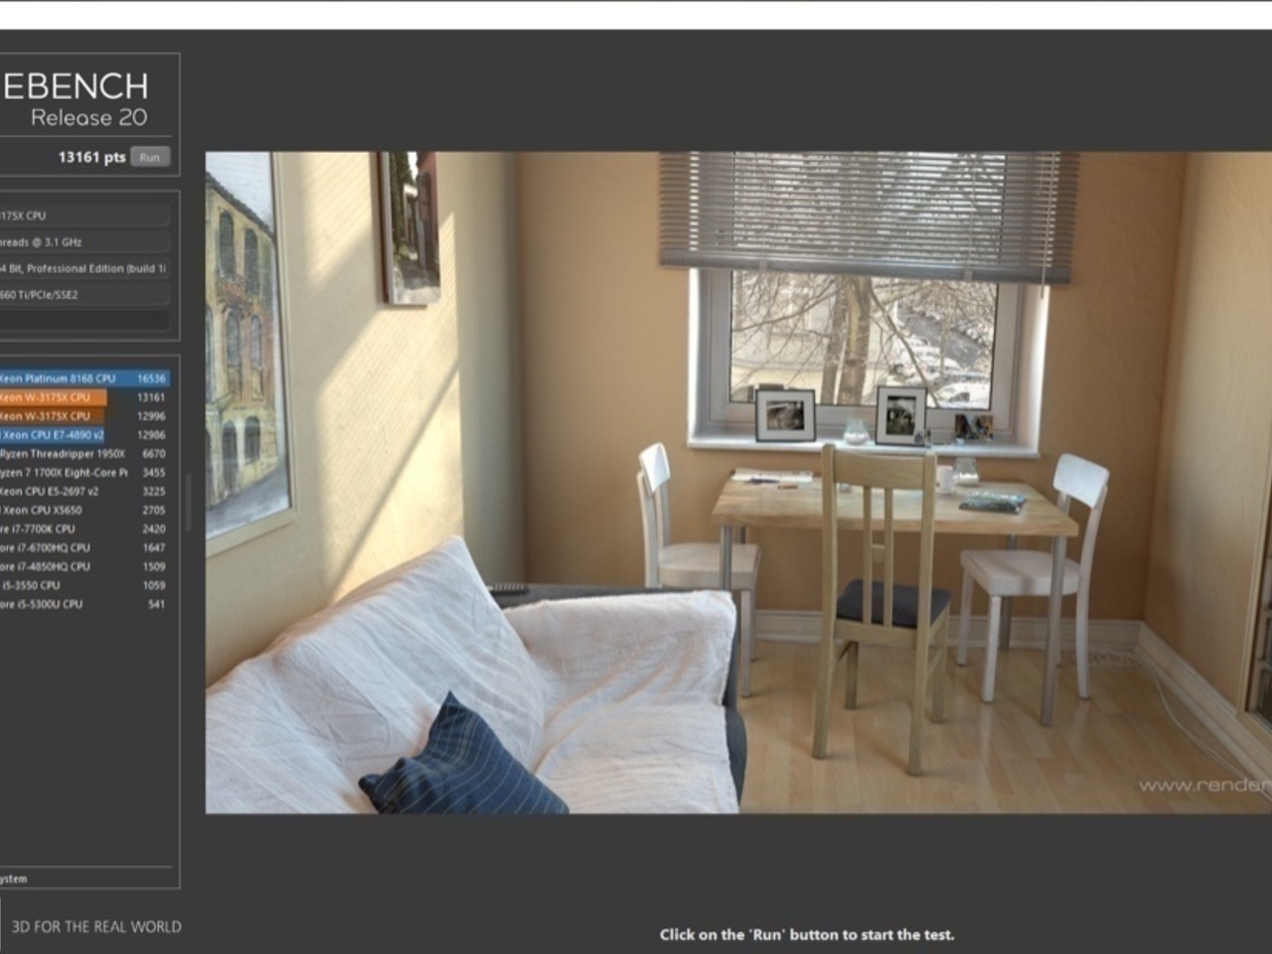Viewport: 1272px width, 954px height.
Task: Click the threads @ 3.1 GHz info field
Action: (x=83, y=242)
